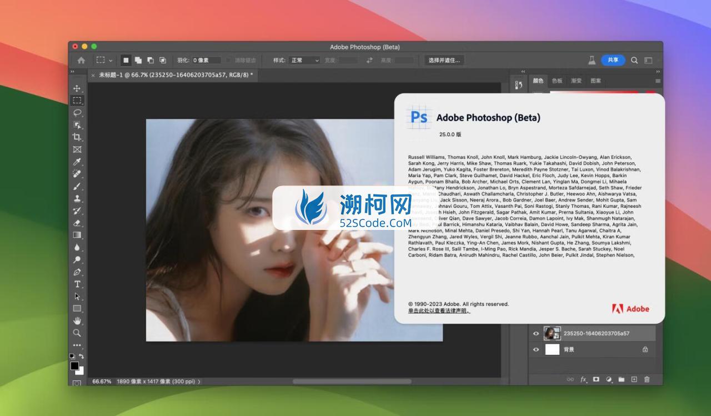The image size is (711, 416).
Task: Select the 未标题-1 document tab
Action: [176, 74]
